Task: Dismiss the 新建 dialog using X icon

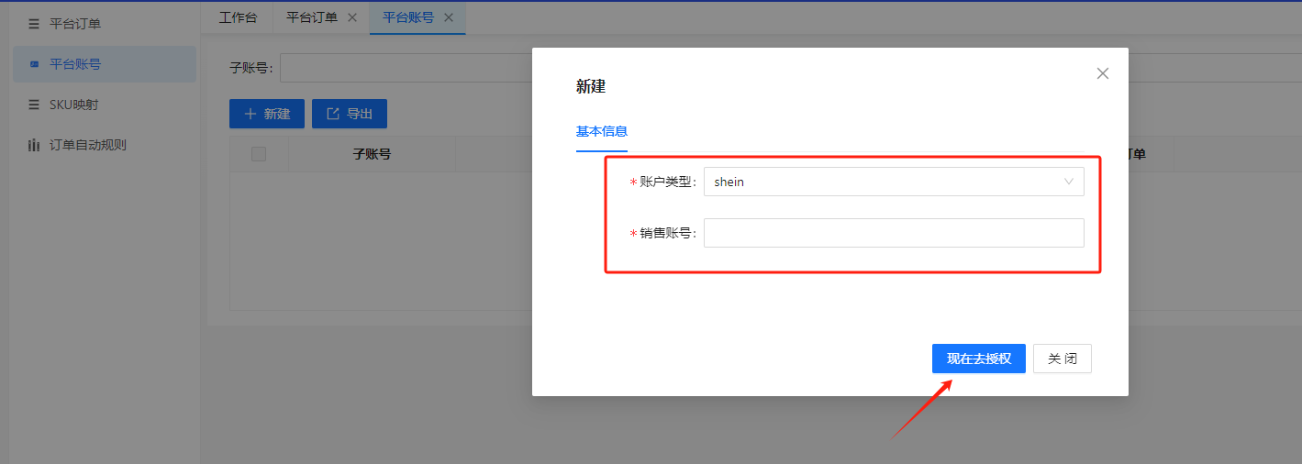Action: pyautogui.click(x=1103, y=73)
